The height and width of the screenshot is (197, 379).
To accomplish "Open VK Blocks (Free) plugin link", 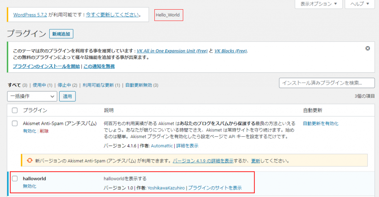I will coord(231,51).
